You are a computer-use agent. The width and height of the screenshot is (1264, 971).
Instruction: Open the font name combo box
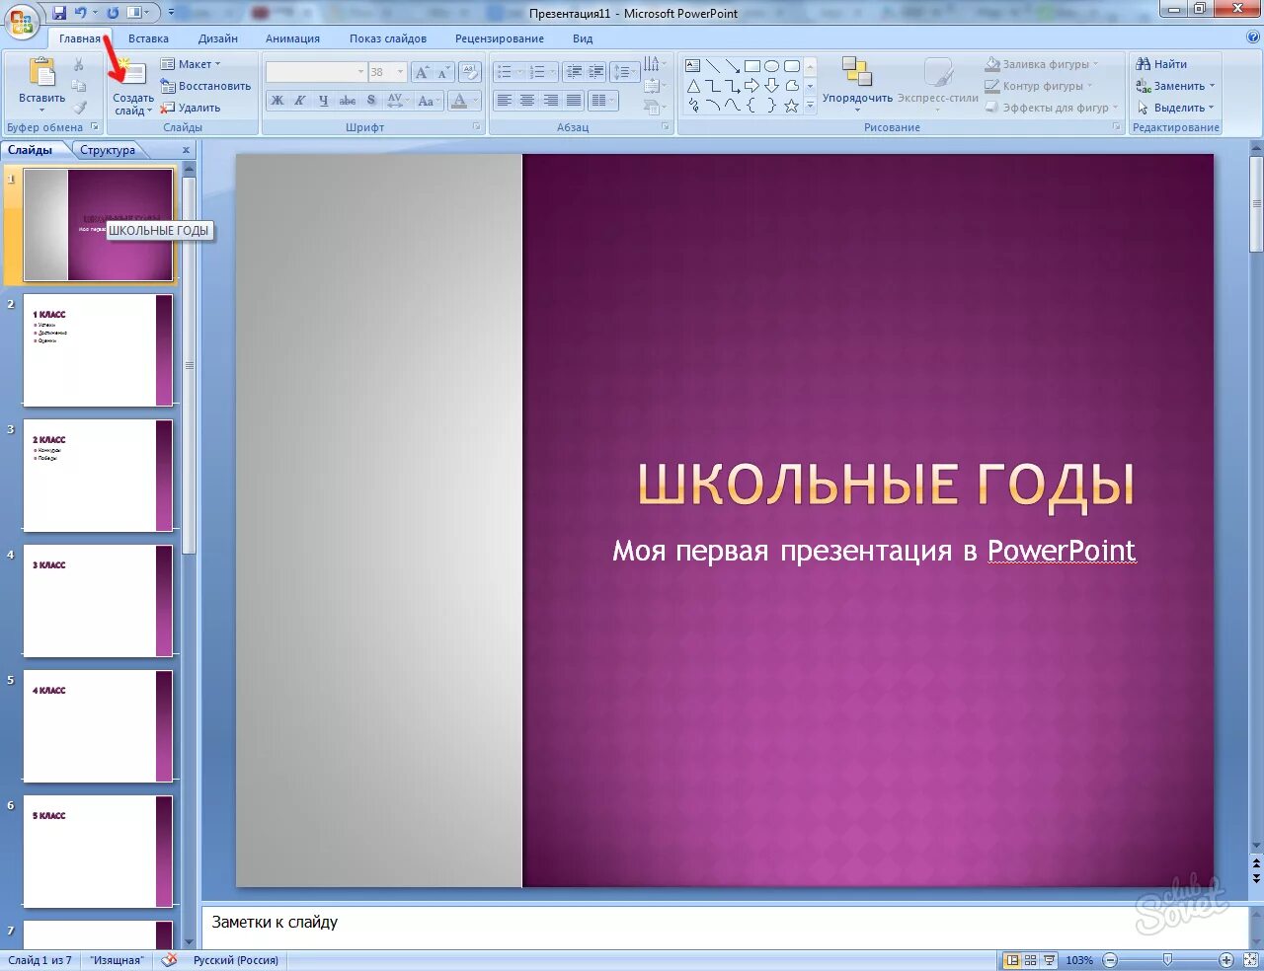coord(316,72)
